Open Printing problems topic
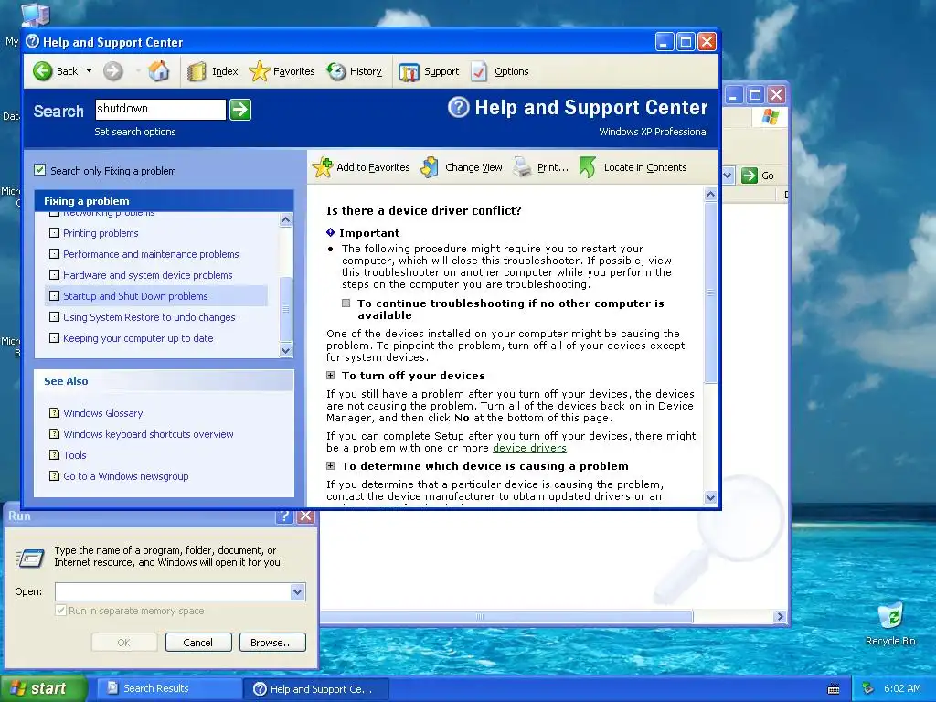Screen dimensions: 936x702 (x=101, y=233)
